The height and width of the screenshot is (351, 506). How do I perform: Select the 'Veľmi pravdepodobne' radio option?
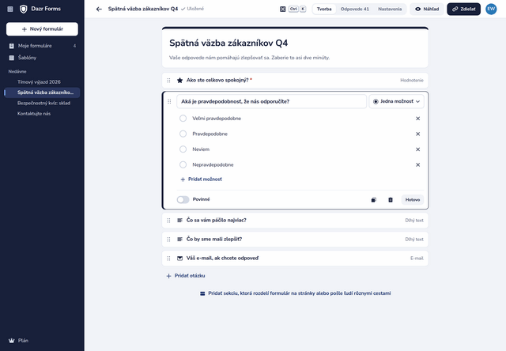183,119
